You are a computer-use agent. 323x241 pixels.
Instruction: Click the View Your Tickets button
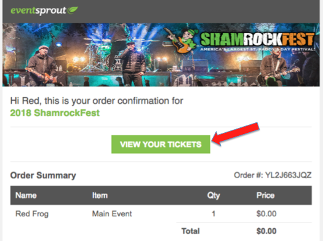point(161,144)
